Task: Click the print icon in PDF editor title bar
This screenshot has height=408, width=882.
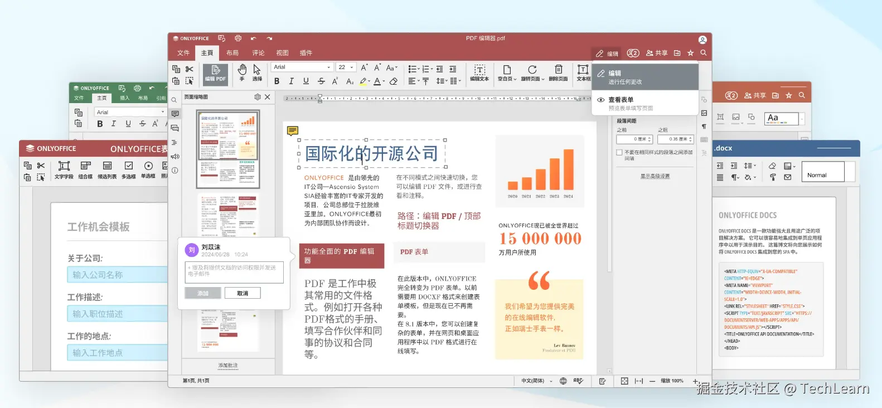Action: [x=238, y=38]
